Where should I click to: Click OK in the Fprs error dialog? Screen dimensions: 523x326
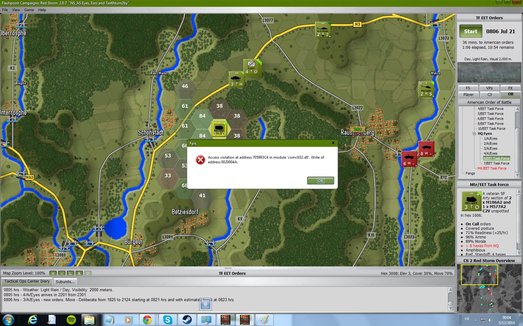click(x=320, y=181)
